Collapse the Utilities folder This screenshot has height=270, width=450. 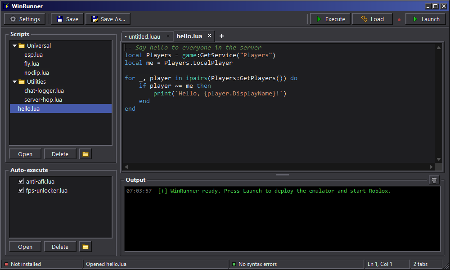pyautogui.click(x=15, y=82)
